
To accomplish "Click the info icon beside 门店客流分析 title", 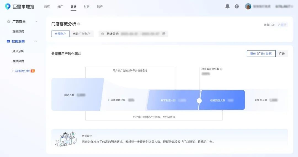I will (x=79, y=24).
